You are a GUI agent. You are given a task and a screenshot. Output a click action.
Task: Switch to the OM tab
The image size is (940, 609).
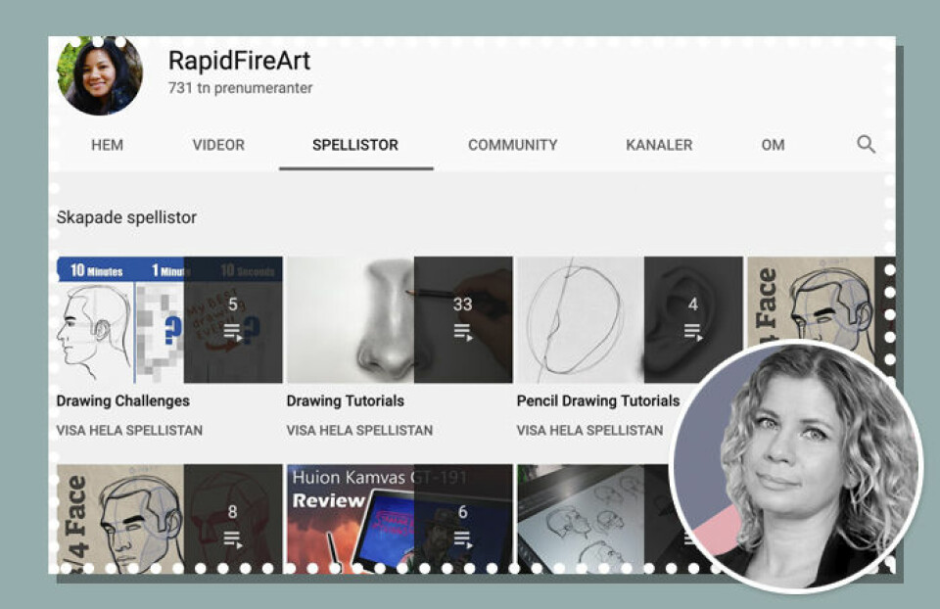tap(773, 145)
